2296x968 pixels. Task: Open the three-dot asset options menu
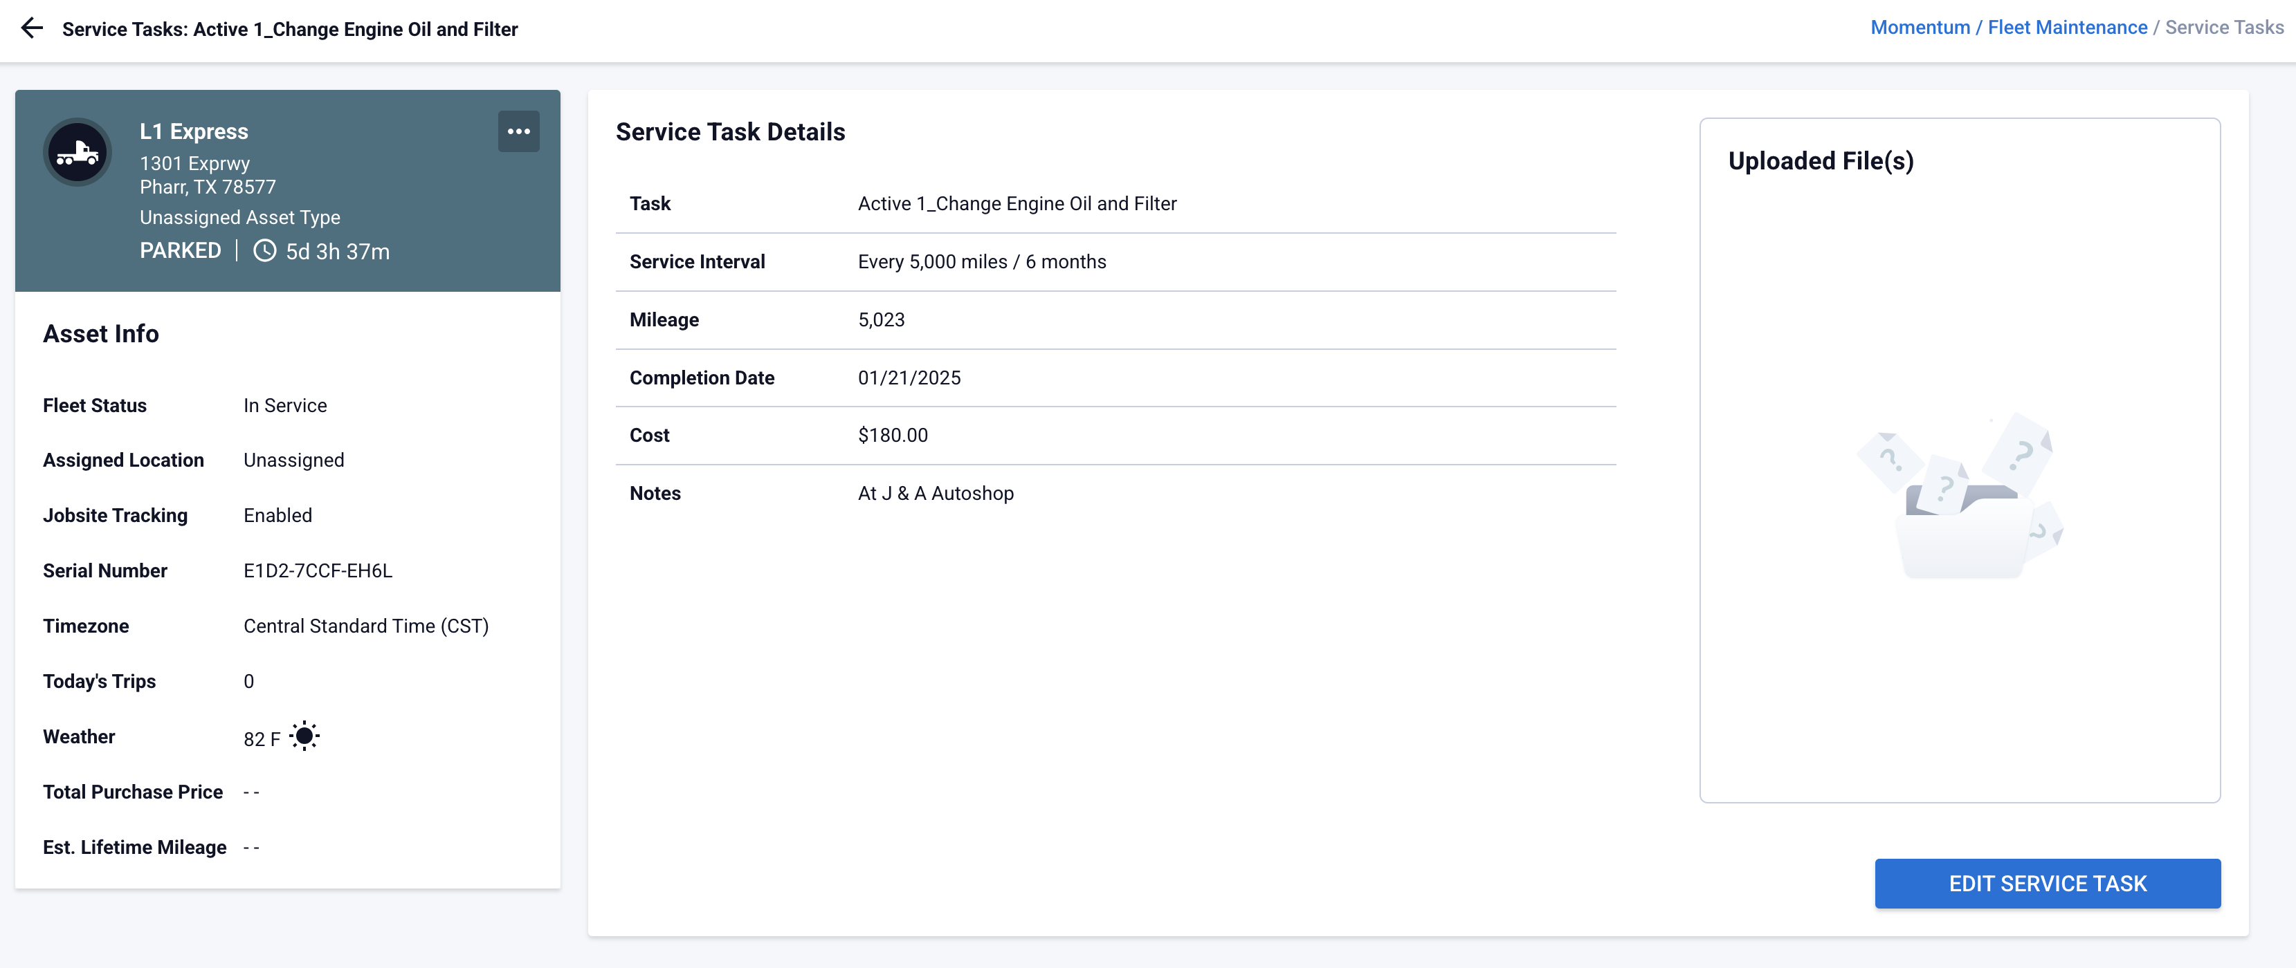point(518,132)
